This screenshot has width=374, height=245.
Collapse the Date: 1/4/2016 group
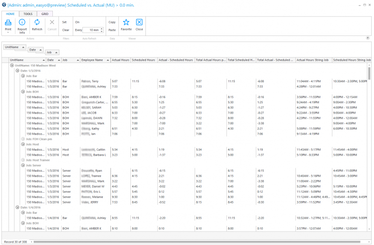pos(17,207)
